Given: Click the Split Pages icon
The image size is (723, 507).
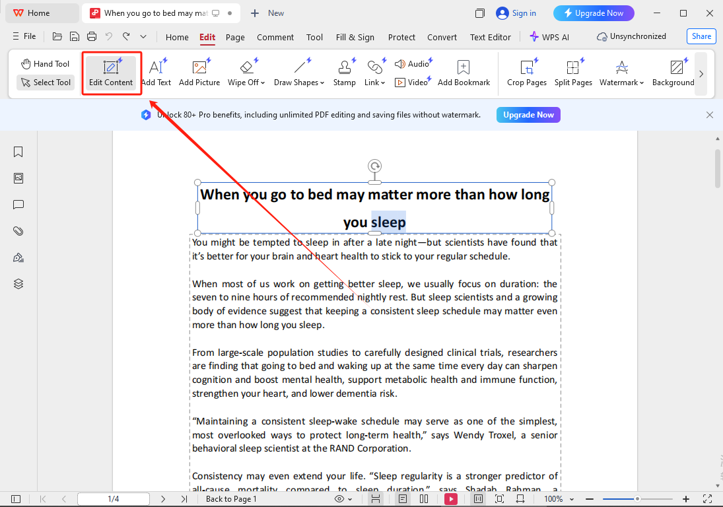Looking at the screenshot, I should click(572, 73).
